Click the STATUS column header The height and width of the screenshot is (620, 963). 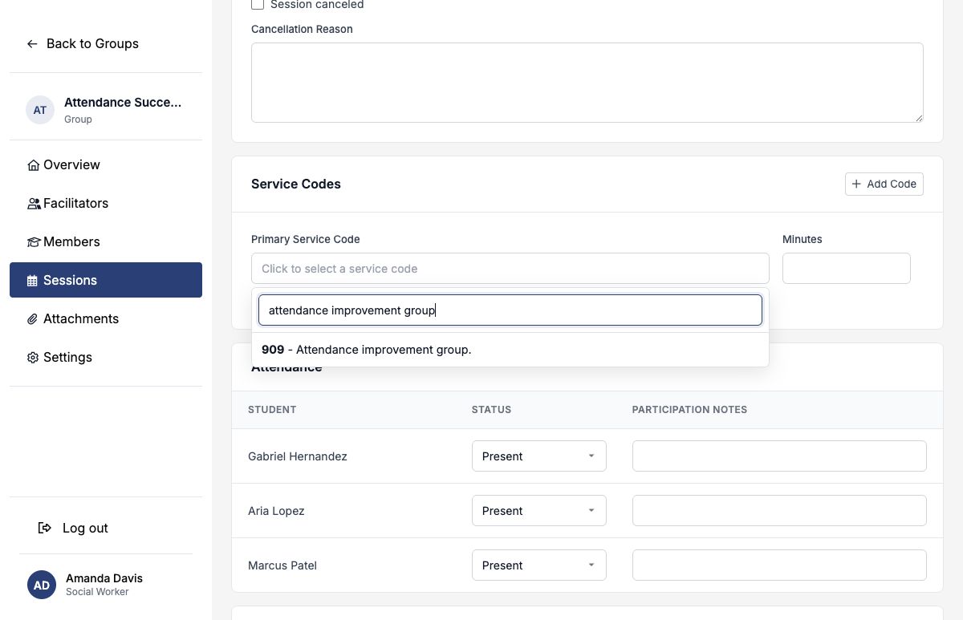491,410
